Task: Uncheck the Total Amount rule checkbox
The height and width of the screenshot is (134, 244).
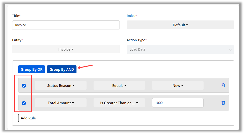Action: click(24, 103)
